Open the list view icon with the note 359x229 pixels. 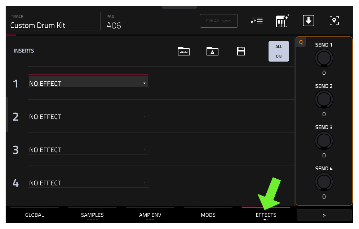coord(257,21)
